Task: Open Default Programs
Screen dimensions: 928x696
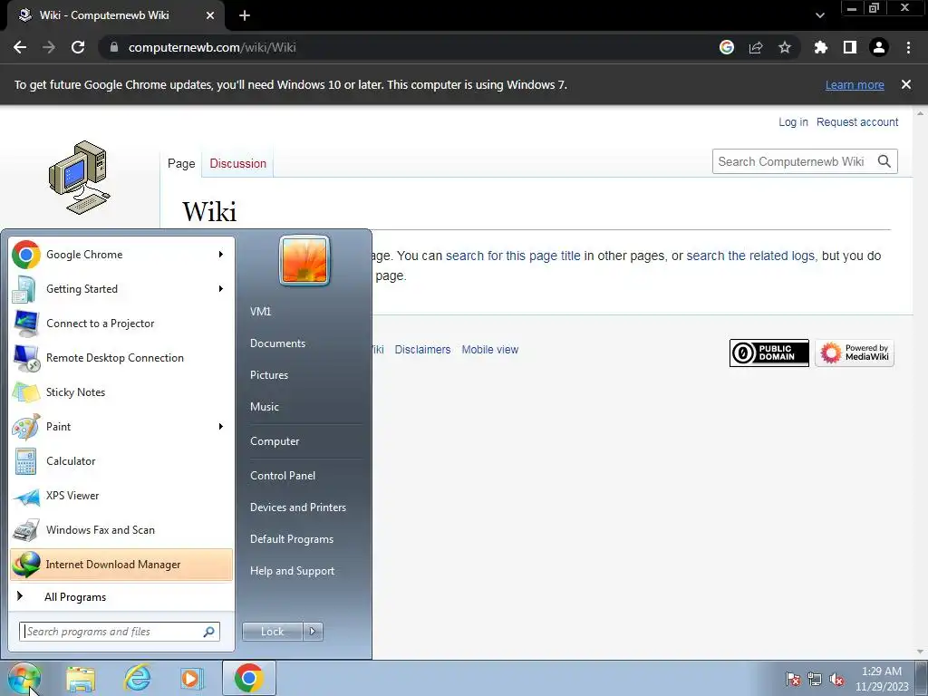Action: coord(292,539)
